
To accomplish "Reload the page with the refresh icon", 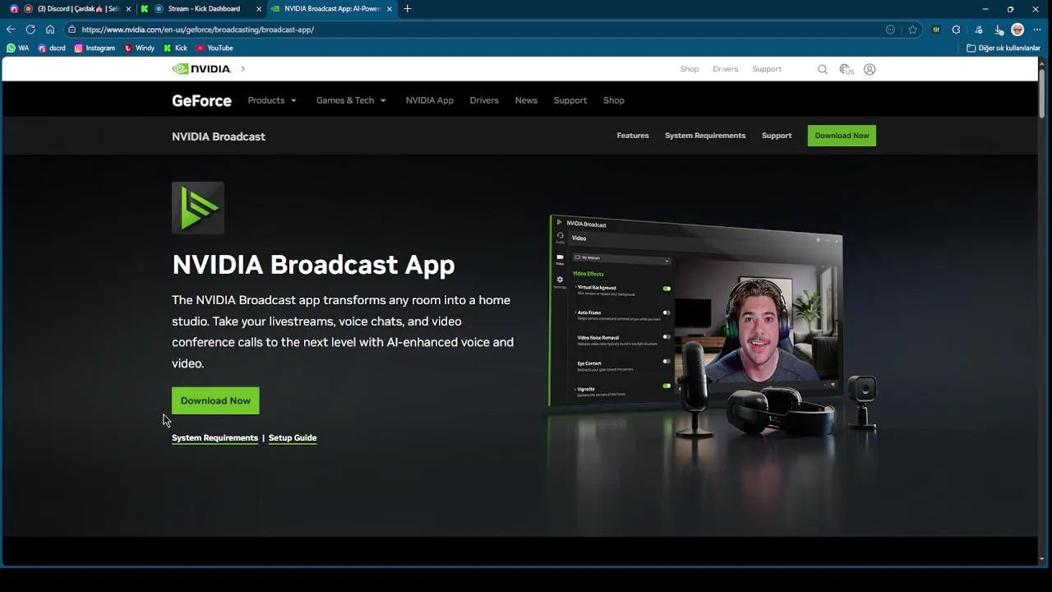I will (x=30, y=30).
